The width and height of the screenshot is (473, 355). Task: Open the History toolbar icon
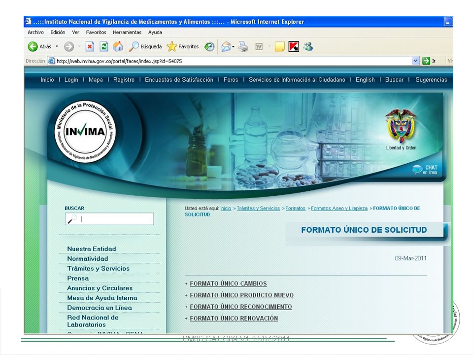pos(209,46)
